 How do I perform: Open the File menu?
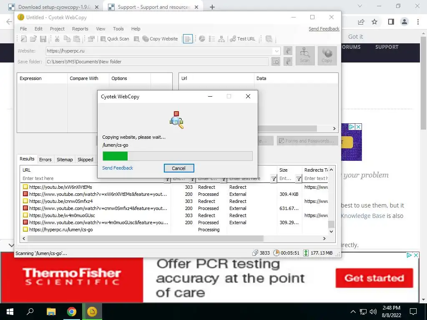click(23, 29)
